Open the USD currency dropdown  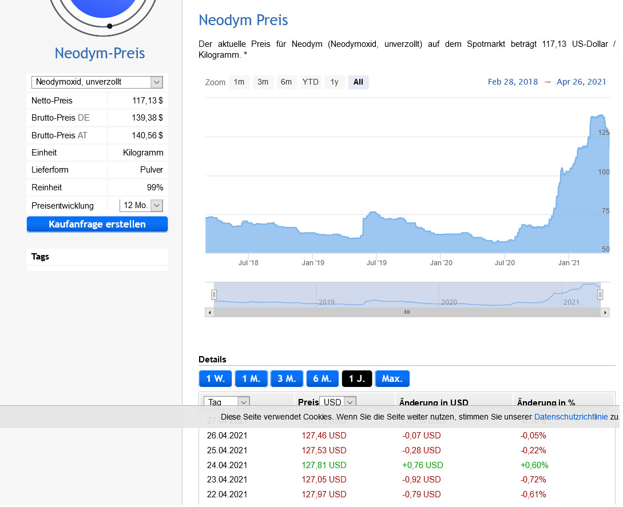pyautogui.click(x=338, y=402)
